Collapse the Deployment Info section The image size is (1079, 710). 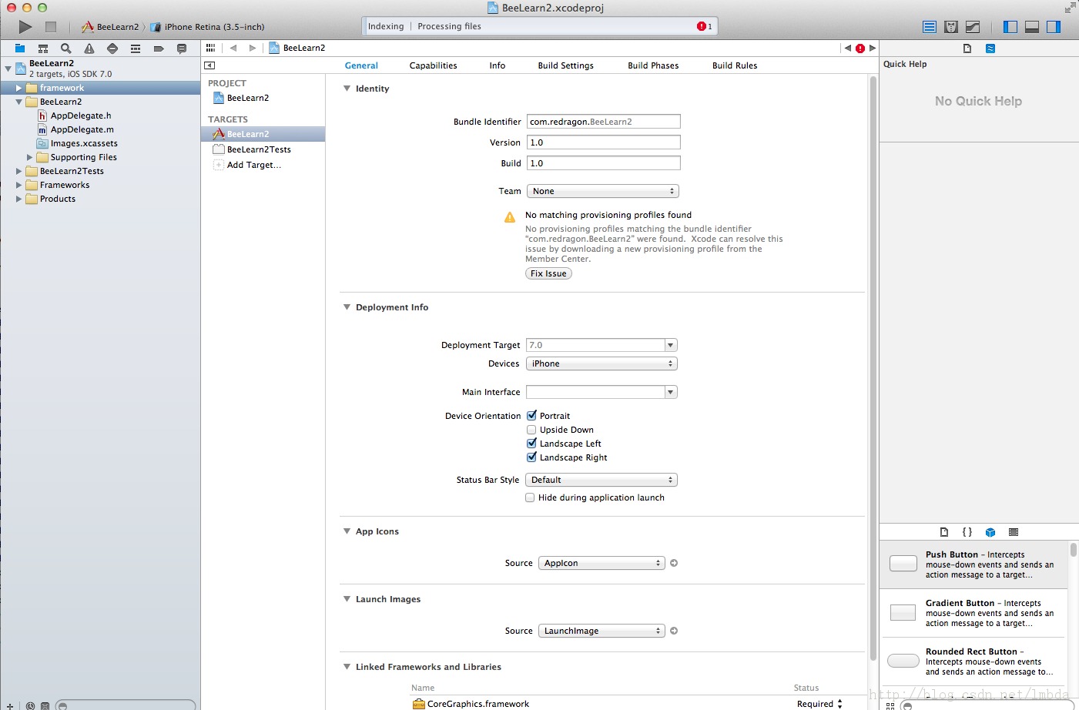tap(347, 307)
